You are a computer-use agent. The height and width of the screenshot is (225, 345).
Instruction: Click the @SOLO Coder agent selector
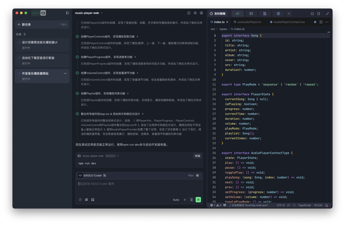(x=92, y=175)
